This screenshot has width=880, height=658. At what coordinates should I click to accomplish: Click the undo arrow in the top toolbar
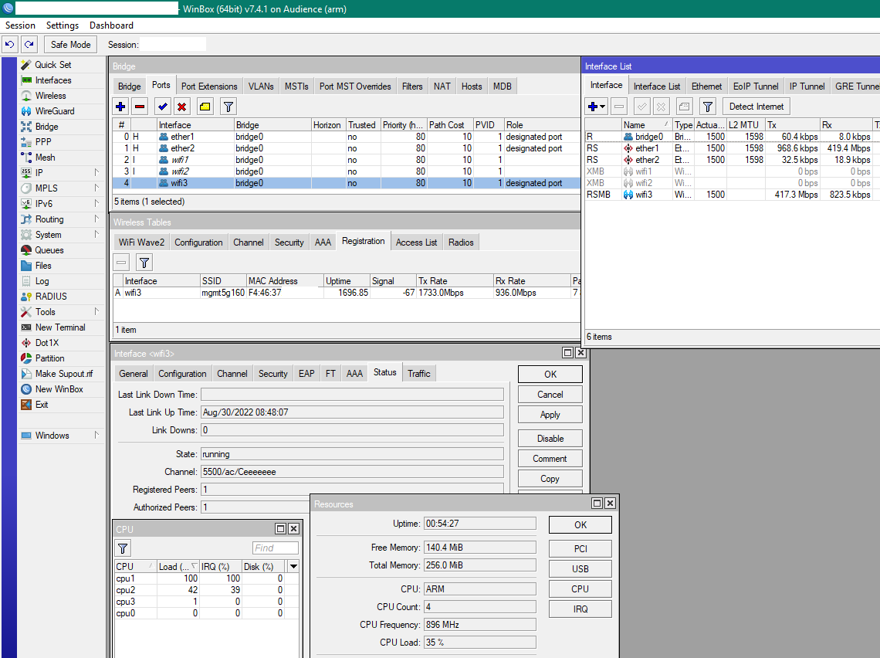(11, 45)
